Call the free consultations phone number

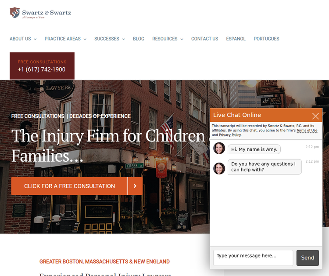[42, 69]
